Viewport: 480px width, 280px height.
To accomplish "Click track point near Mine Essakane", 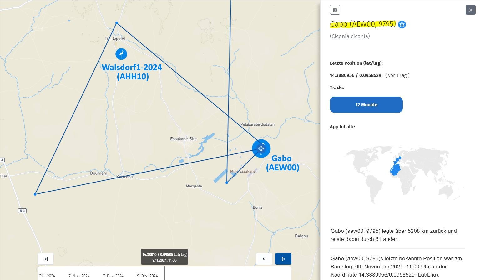I will pos(227,182).
